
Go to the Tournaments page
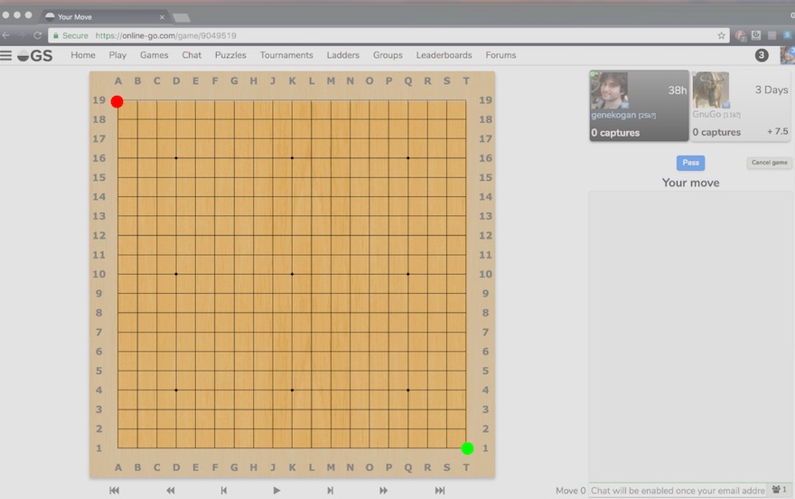point(286,55)
